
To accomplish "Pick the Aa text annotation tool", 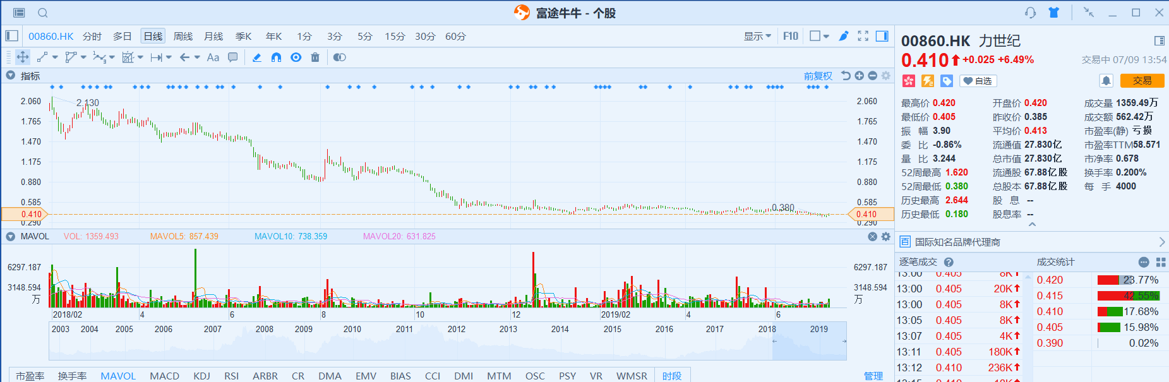I will 213,57.
